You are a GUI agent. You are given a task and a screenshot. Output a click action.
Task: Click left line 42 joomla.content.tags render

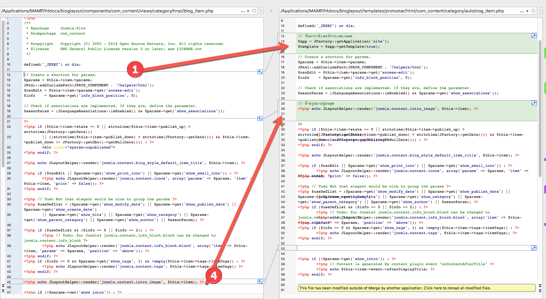pos(142,267)
